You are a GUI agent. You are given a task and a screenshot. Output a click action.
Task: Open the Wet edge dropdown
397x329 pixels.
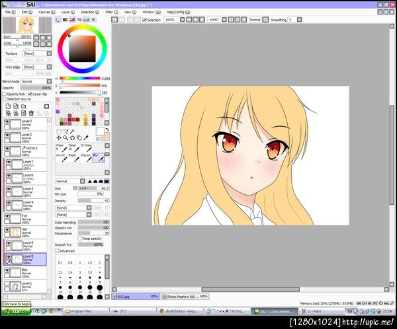pos(50,67)
